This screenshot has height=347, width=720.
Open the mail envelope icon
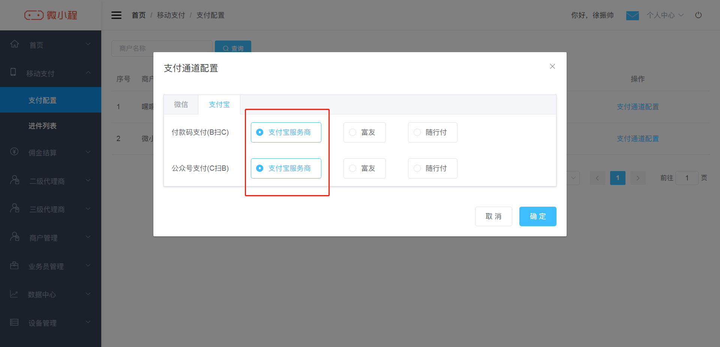pyautogui.click(x=633, y=15)
